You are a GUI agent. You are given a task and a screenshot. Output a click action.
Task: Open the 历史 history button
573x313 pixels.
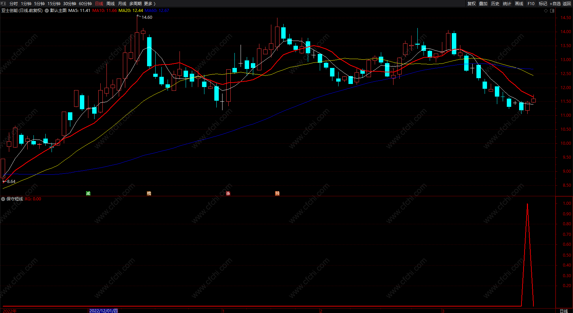(495, 3)
